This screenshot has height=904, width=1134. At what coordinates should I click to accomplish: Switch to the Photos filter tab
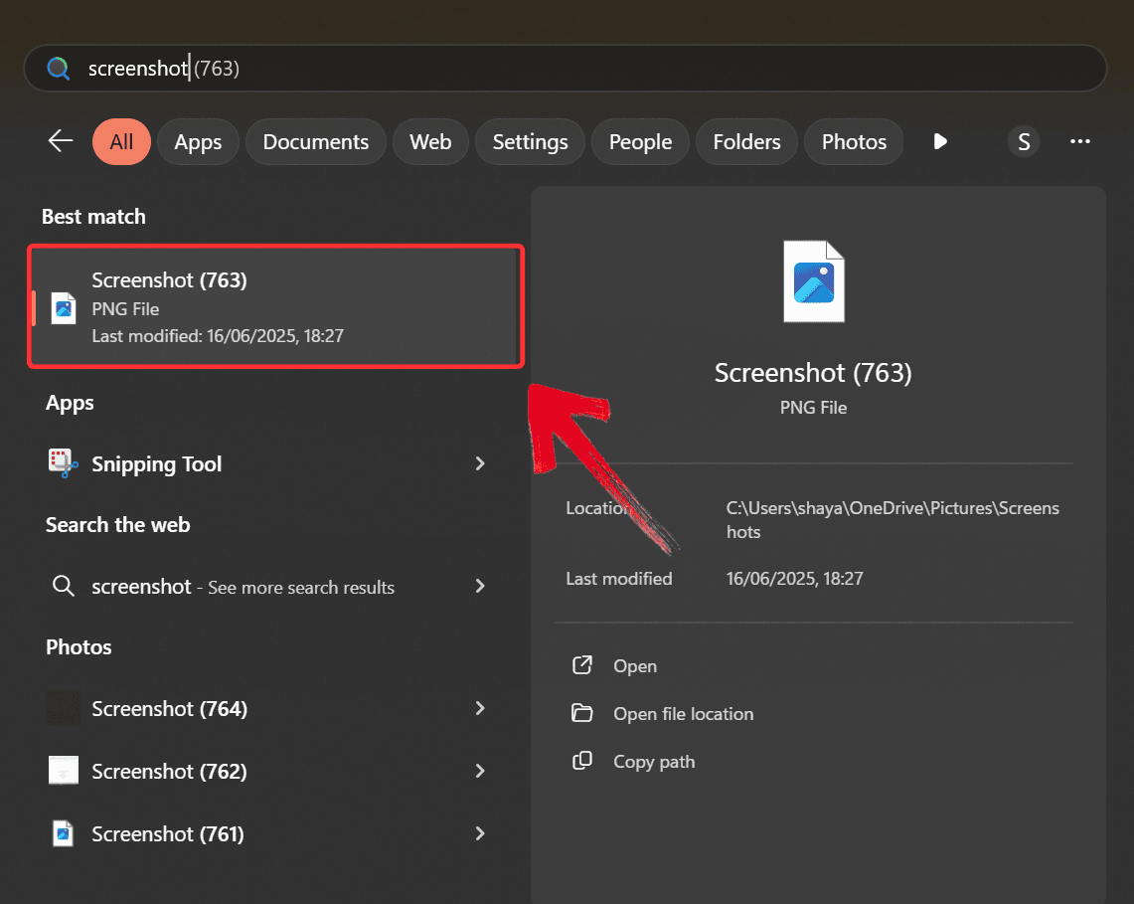[853, 142]
